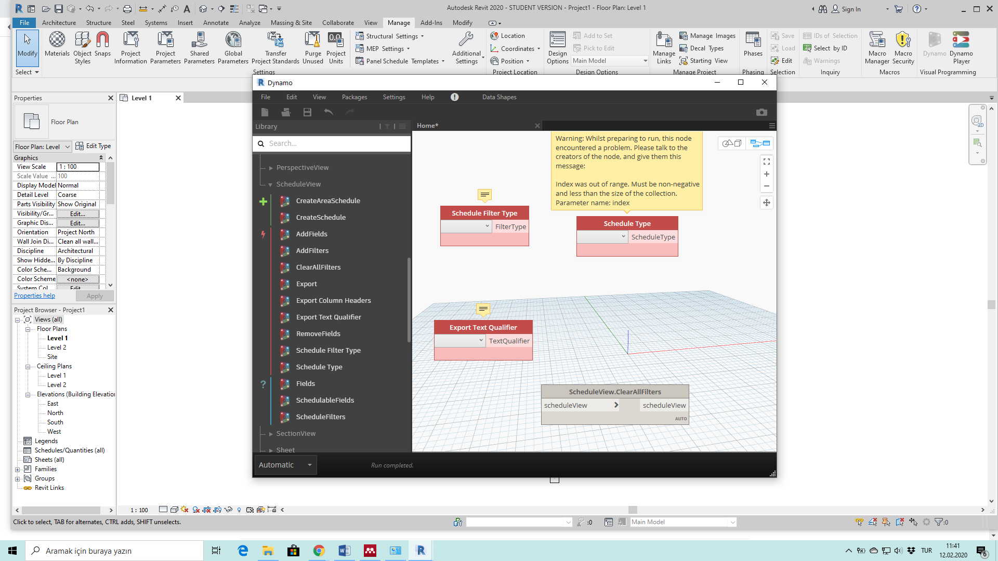Click the Edit Type button
This screenshot has width=998, height=561.
click(93, 146)
